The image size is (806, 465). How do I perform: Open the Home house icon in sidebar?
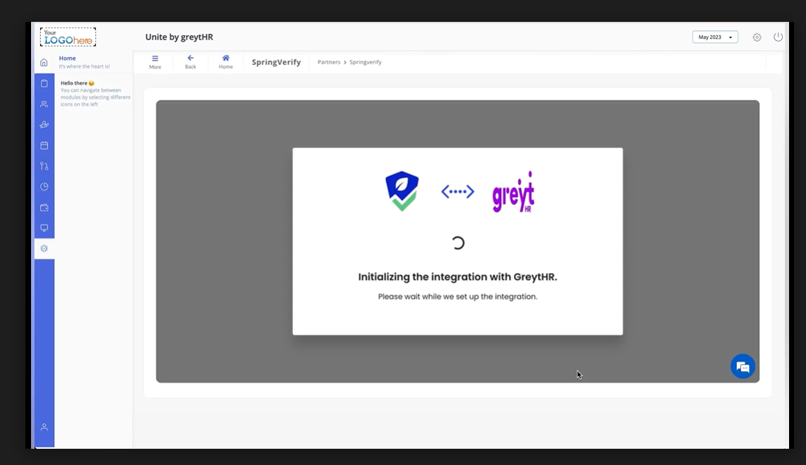pyautogui.click(x=44, y=63)
